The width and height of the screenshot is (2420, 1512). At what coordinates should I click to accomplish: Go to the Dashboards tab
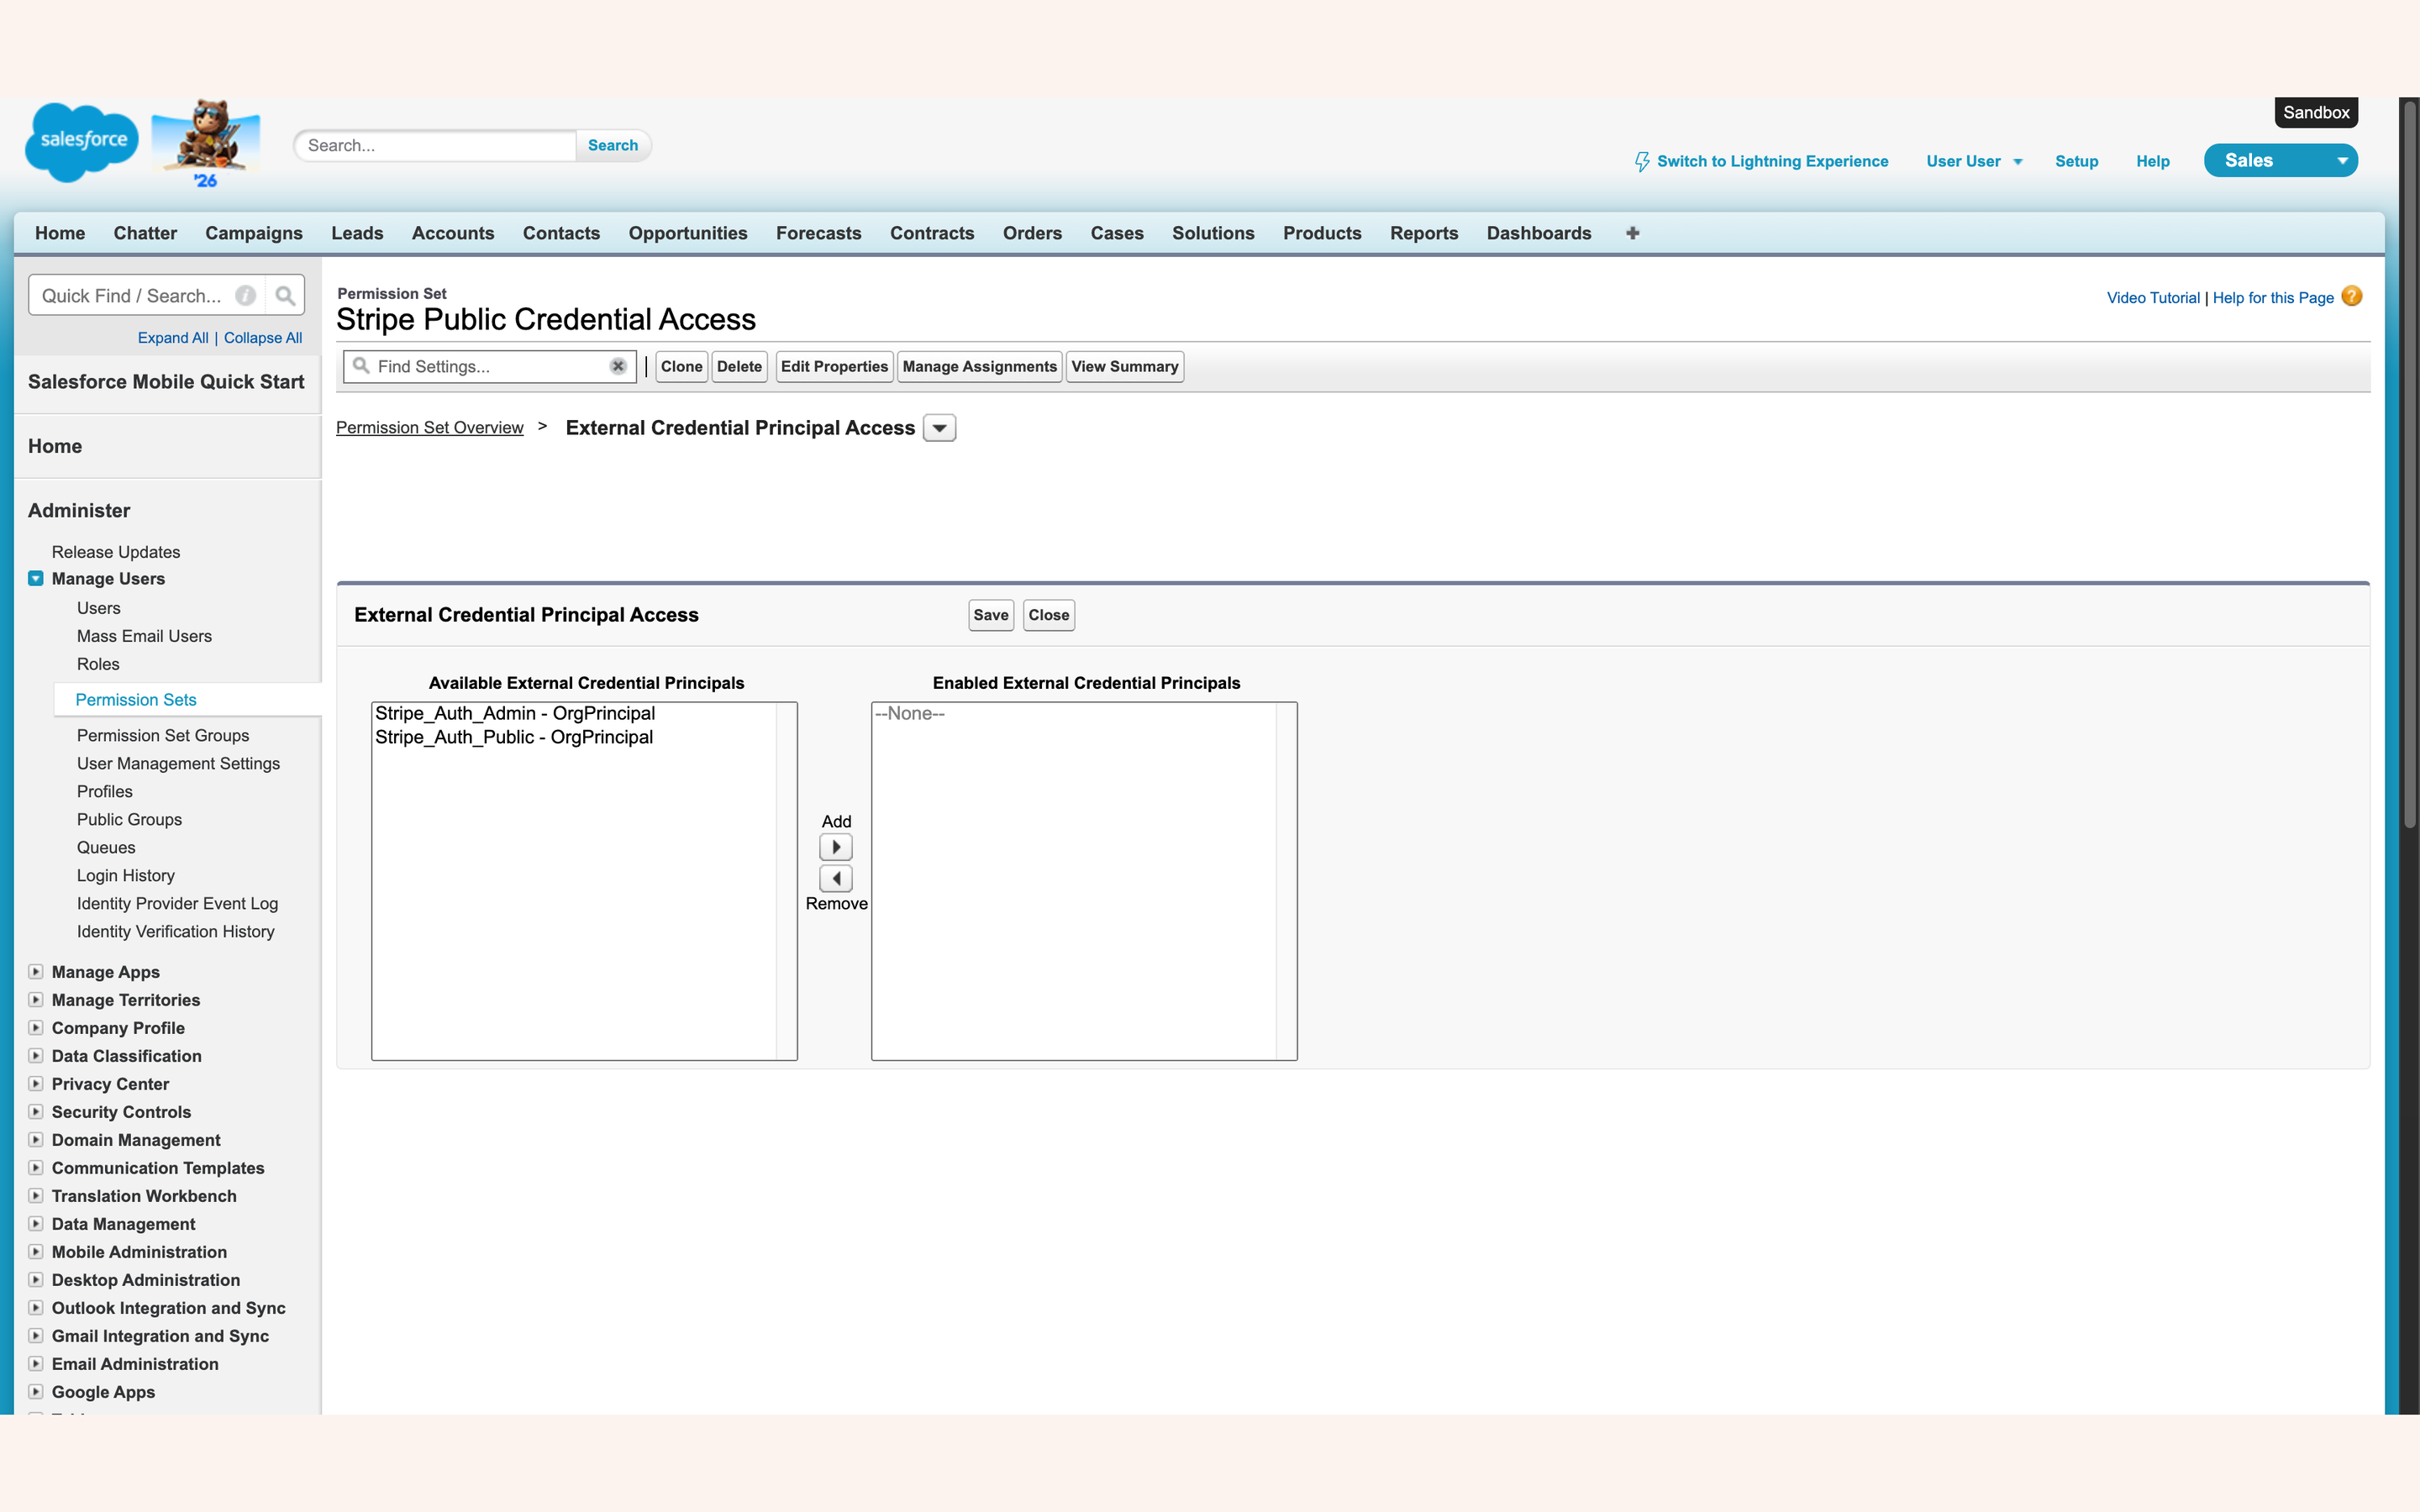1538,233
